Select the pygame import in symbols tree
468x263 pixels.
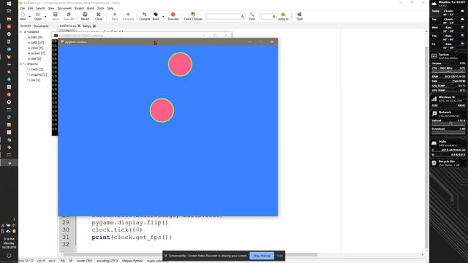point(39,75)
